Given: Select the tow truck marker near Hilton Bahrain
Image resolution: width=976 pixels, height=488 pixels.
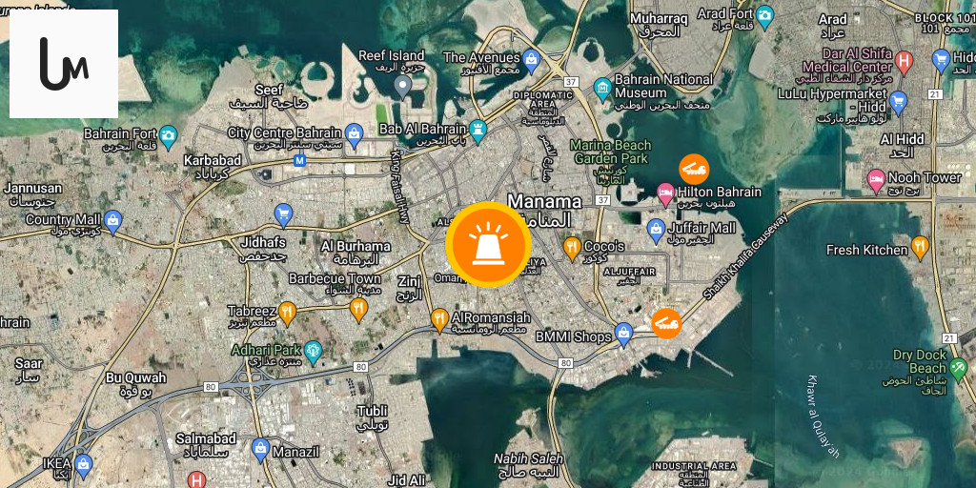Looking at the screenshot, I should (694, 170).
